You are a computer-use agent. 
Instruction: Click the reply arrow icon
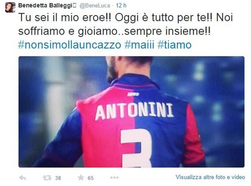click(23, 178)
